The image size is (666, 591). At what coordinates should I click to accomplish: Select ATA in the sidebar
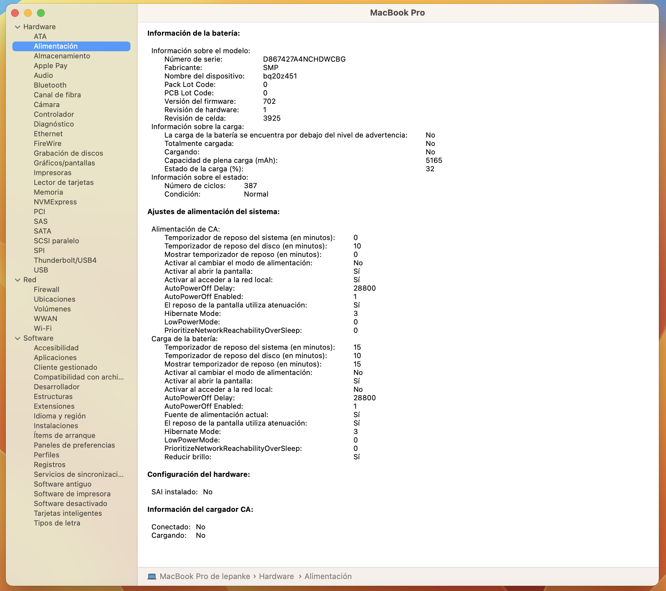click(40, 36)
